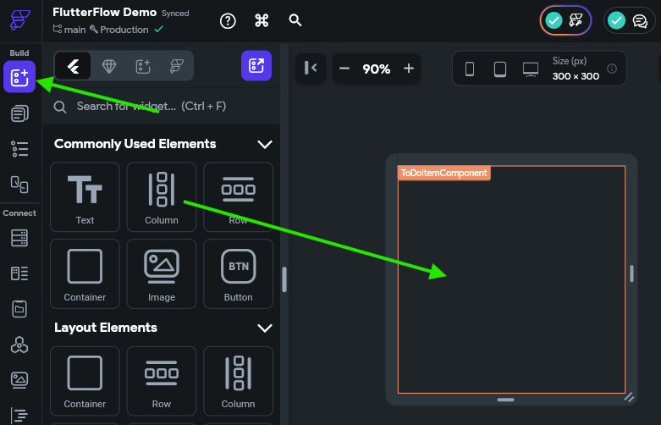Open the API Calls hexagon icon
661x425 pixels.
coord(19,345)
